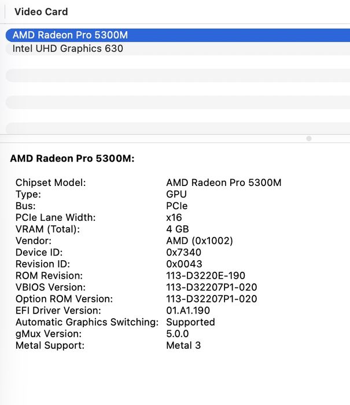350x405 pixels.
Task: Click the Option ROM Version: label
Action: click(x=64, y=299)
